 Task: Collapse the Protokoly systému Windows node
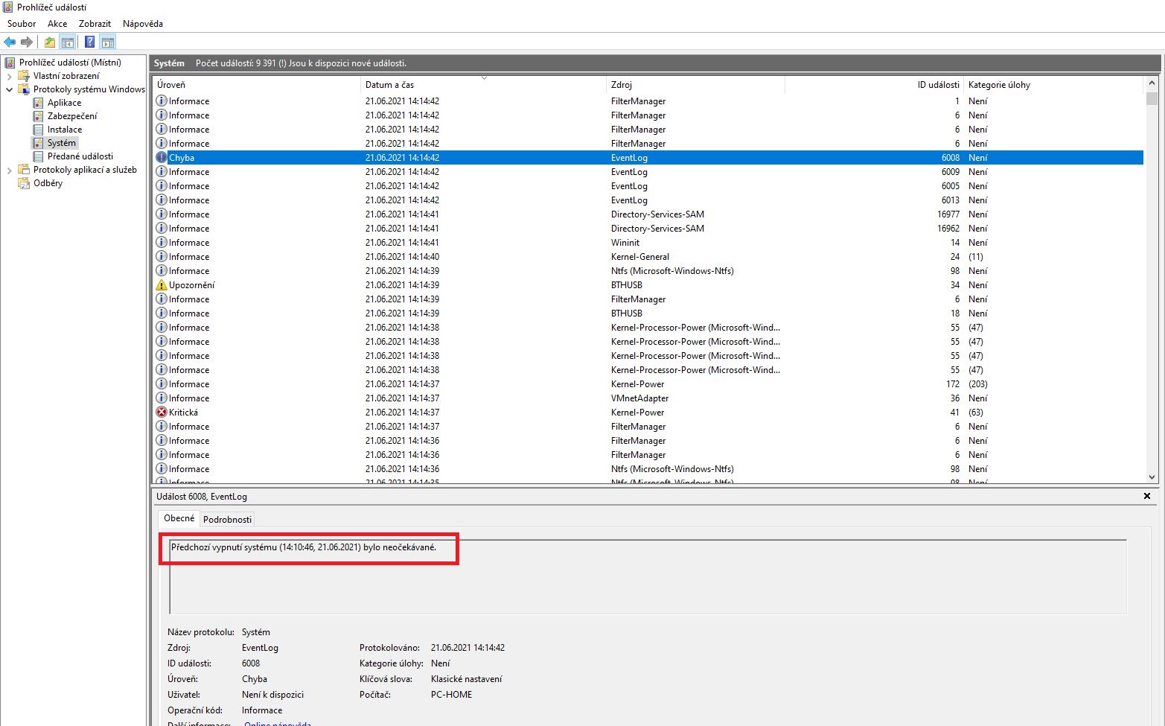[x=10, y=89]
